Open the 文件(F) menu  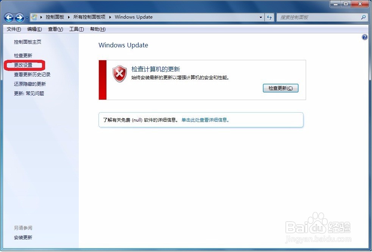pyautogui.click(x=14, y=29)
